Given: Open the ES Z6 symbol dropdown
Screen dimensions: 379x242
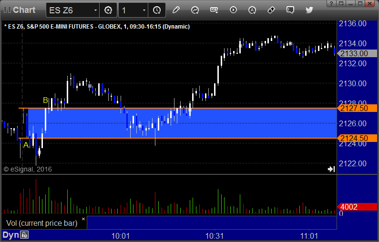Looking at the screenshot, I should pyautogui.click(x=95, y=10).
